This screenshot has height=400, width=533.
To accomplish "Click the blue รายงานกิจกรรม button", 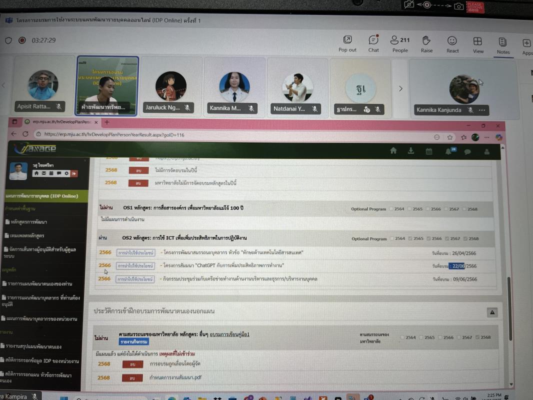I will click(x=133, y=342).
